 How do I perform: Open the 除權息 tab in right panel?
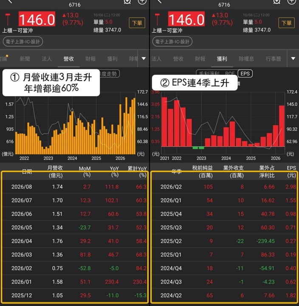[x=246, y=59]
